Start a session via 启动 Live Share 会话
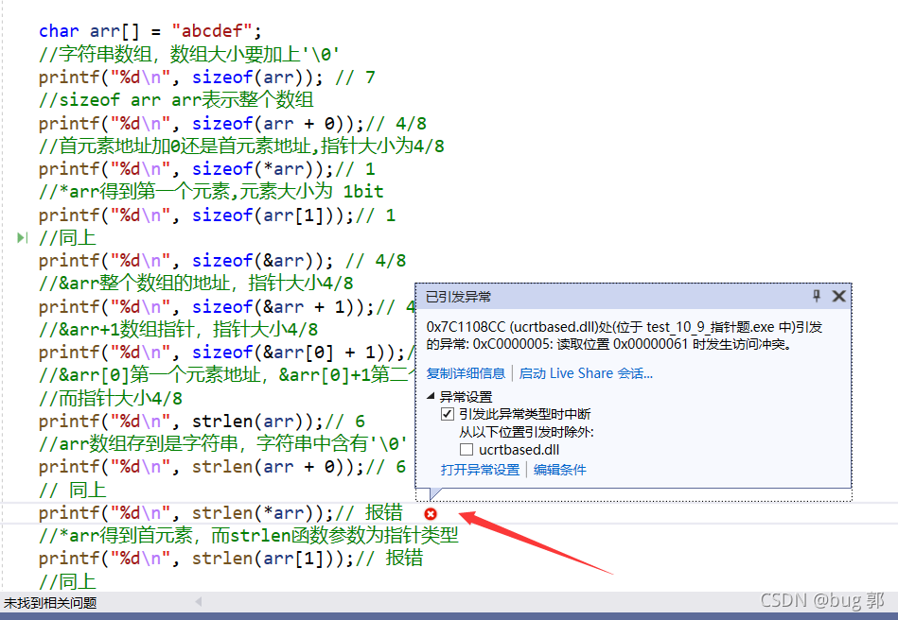This screenshot has height=620, width=898. tap(586, 373)
